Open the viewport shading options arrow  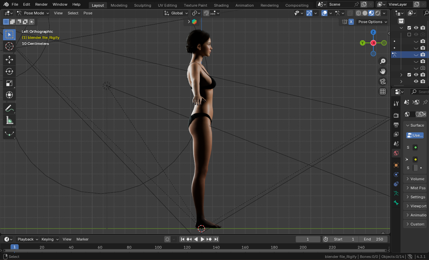pyautogui.click(x=384, y=13)
